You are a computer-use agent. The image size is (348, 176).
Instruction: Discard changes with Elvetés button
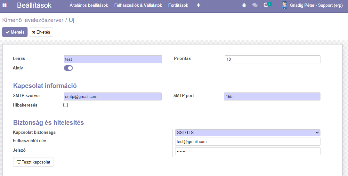(x=41, y=32)
